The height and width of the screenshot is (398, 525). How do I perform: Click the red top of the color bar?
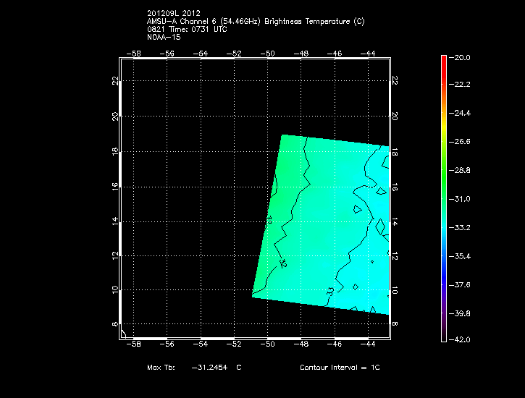coord(443,62)
